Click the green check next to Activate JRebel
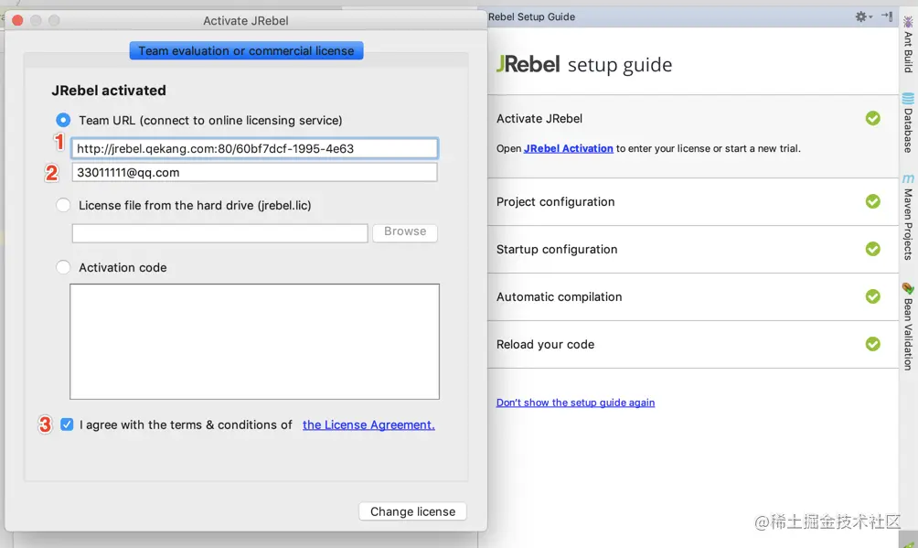This screenshot has width=918, height=548. coord(873,118)
